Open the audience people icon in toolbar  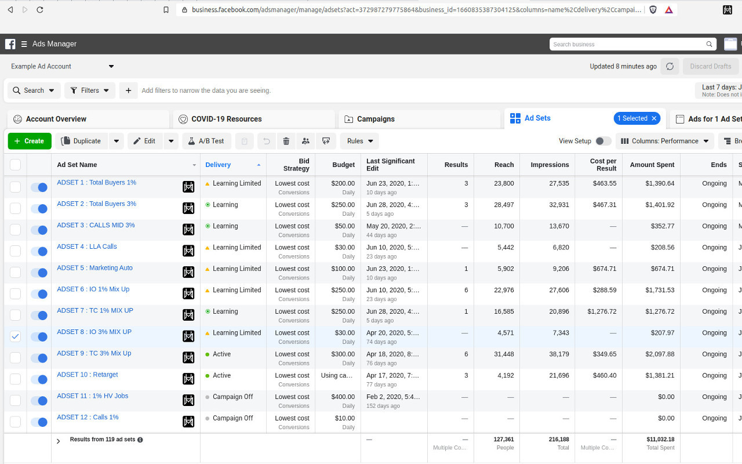(x=305, y=141)
